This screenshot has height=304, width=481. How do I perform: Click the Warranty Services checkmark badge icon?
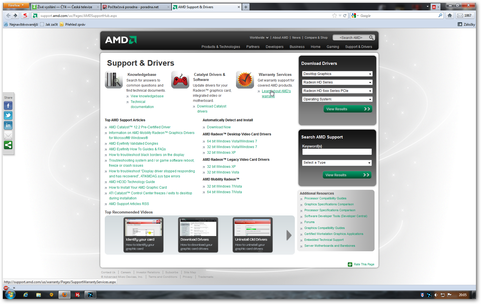tap(245, 80)
